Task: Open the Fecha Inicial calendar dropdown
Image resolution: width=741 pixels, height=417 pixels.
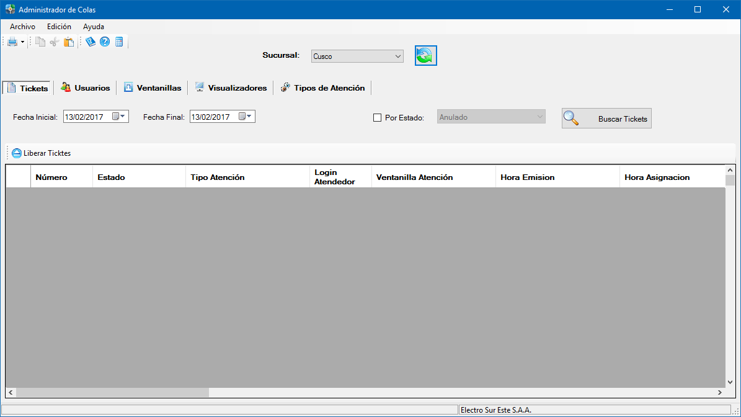Action: (x=119, y=116)
